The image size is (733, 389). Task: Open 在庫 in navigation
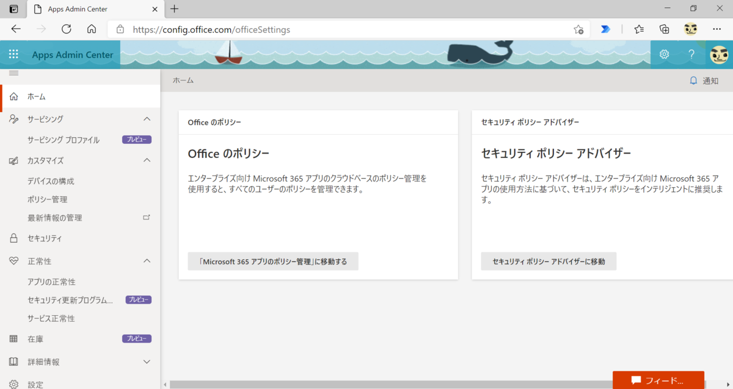click(x=35, y=339)
